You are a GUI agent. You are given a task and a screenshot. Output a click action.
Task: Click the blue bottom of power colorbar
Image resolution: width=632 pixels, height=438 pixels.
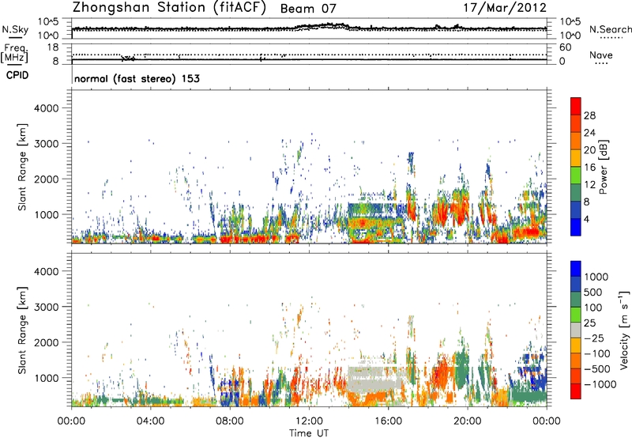[x=576, y=227]
